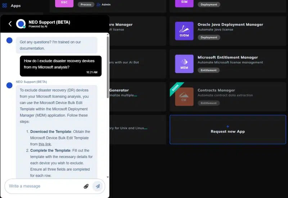Click the SOON ribbon on Contracts Manager

(x=176, y=89)
